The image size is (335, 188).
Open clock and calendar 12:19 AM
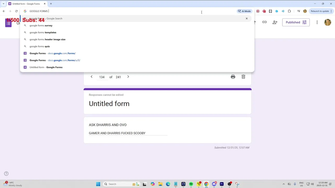(322, 184)
